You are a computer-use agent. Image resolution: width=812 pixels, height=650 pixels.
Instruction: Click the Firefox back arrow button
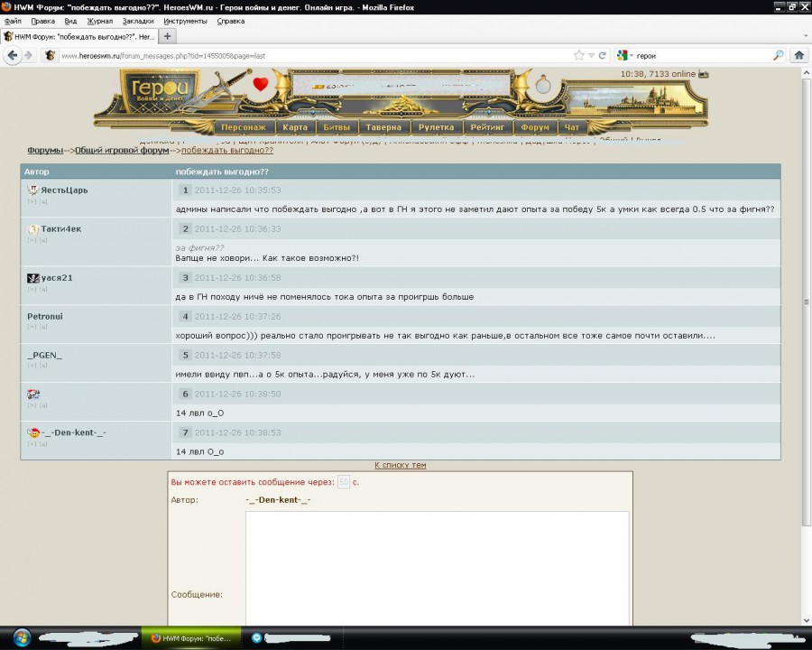(x=13, y=55)
